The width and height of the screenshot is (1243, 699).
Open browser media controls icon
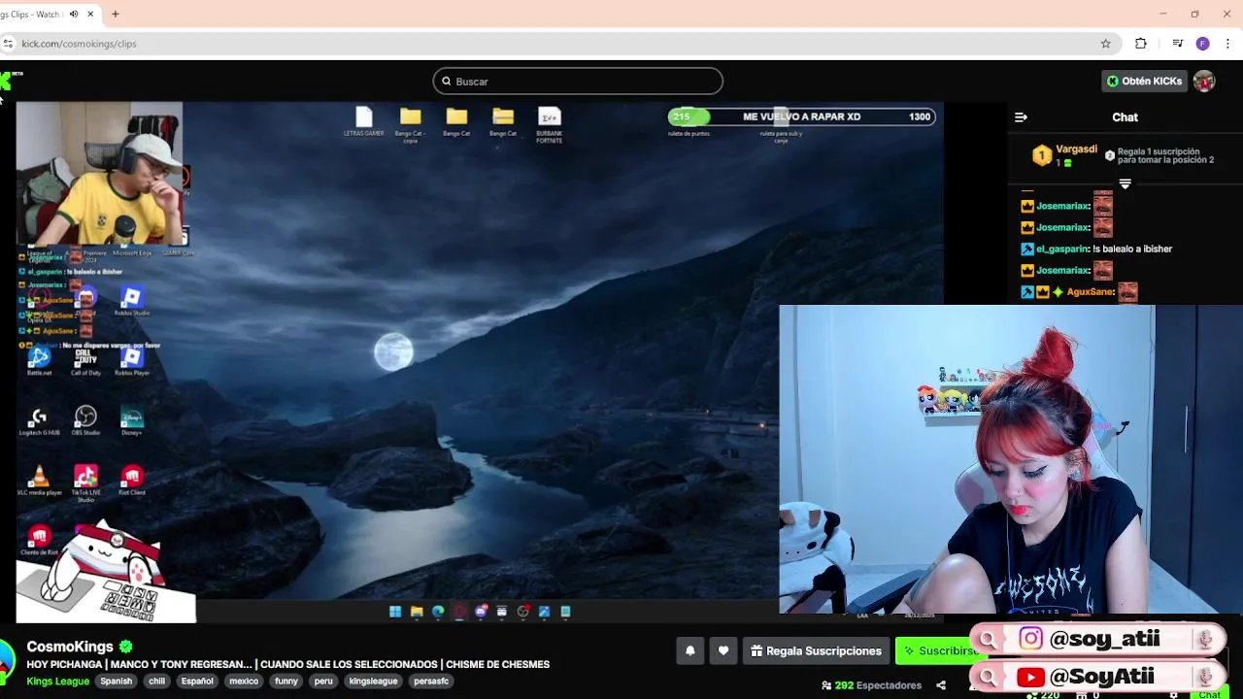(x=1177, y=44)
